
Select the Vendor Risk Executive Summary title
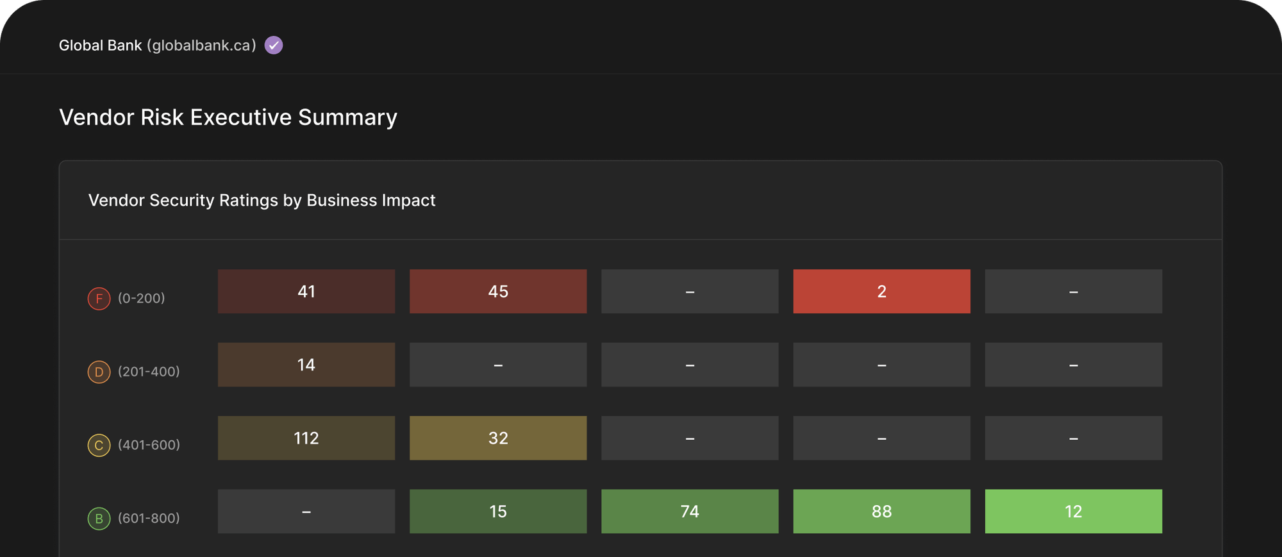[228, 117]
